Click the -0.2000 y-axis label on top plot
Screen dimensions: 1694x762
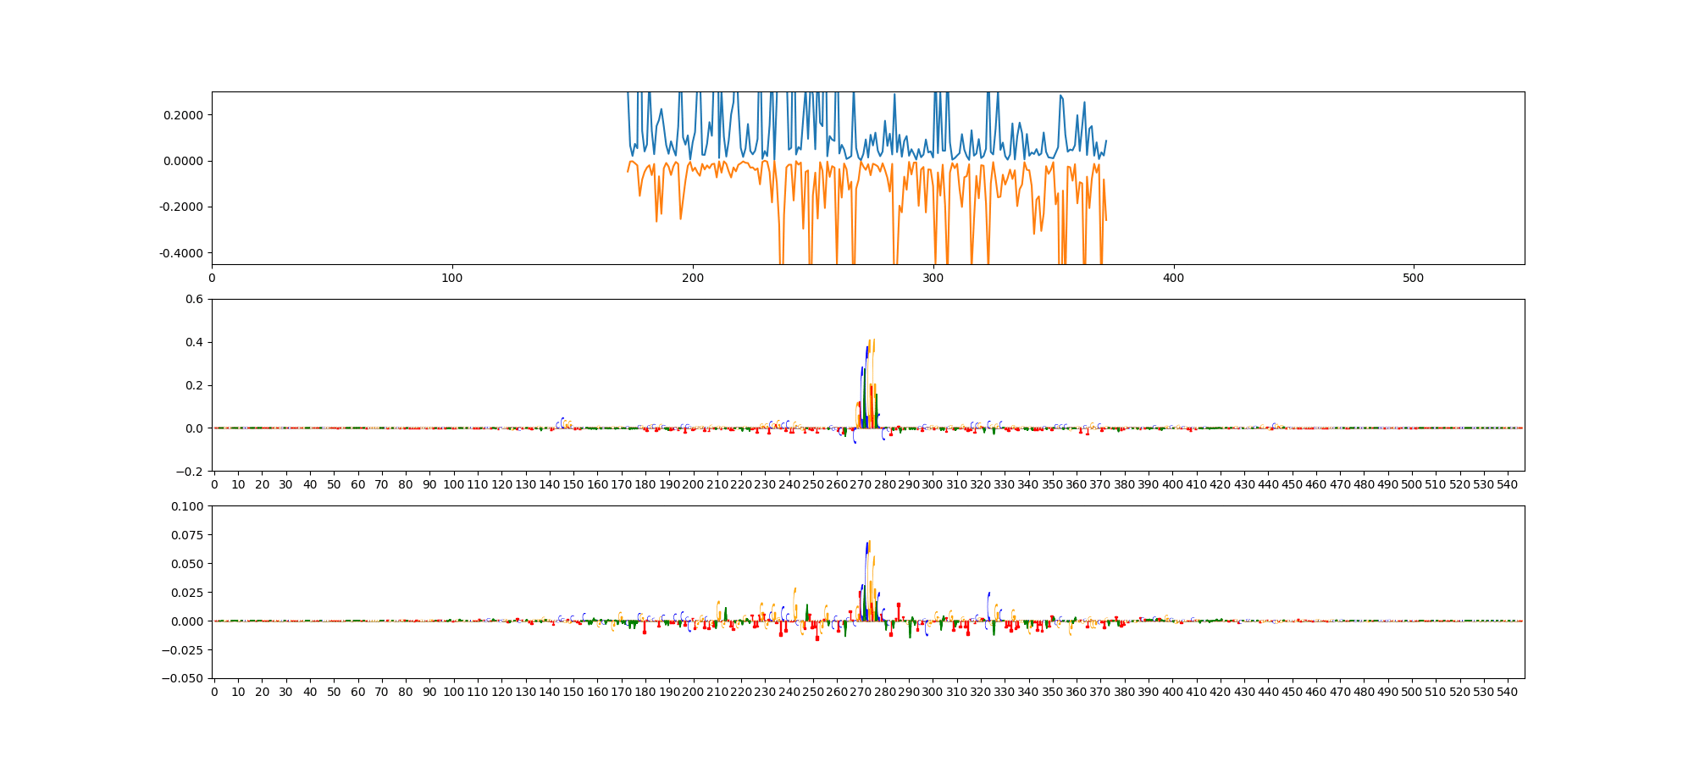181,207
